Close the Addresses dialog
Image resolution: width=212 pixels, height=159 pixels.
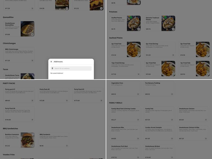point(51,62)
